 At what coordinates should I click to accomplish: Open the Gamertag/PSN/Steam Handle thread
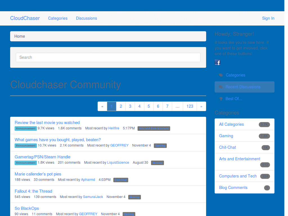[x=42, y=157]
